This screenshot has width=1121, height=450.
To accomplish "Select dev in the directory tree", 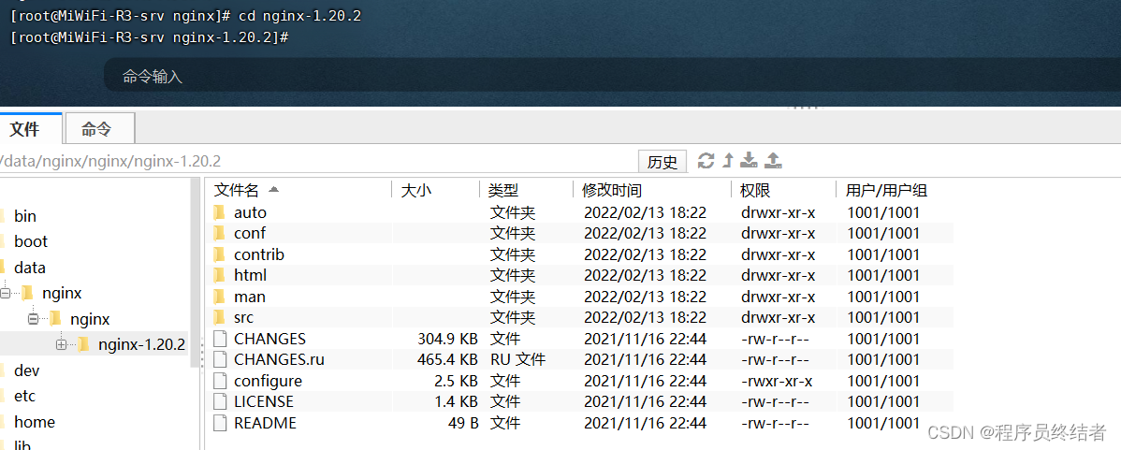I will click(26, 370).
